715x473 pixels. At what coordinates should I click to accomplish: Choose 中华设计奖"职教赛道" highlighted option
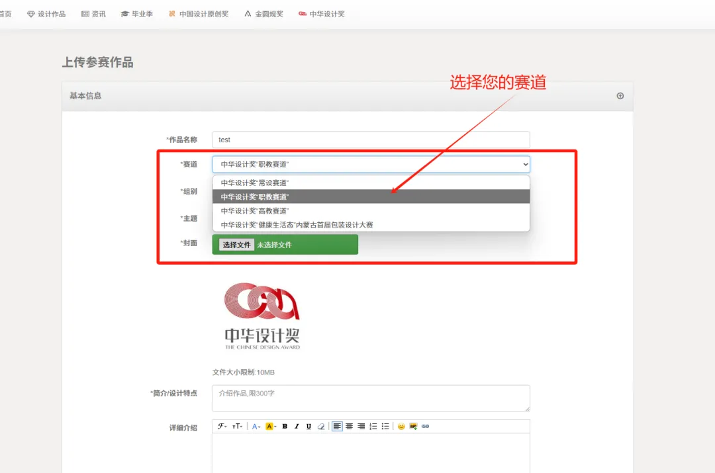371,197
